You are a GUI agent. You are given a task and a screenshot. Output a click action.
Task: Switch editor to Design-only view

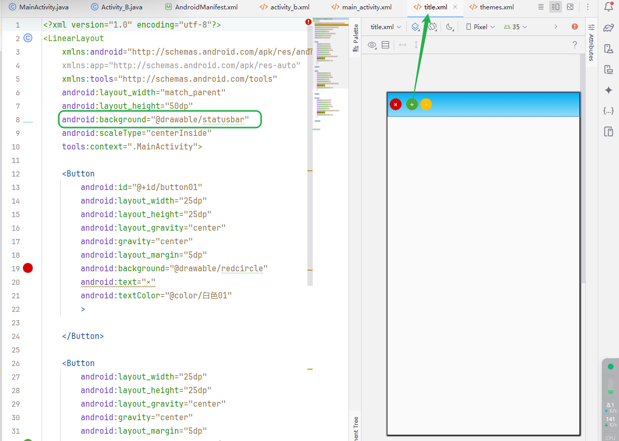(570, 7)
